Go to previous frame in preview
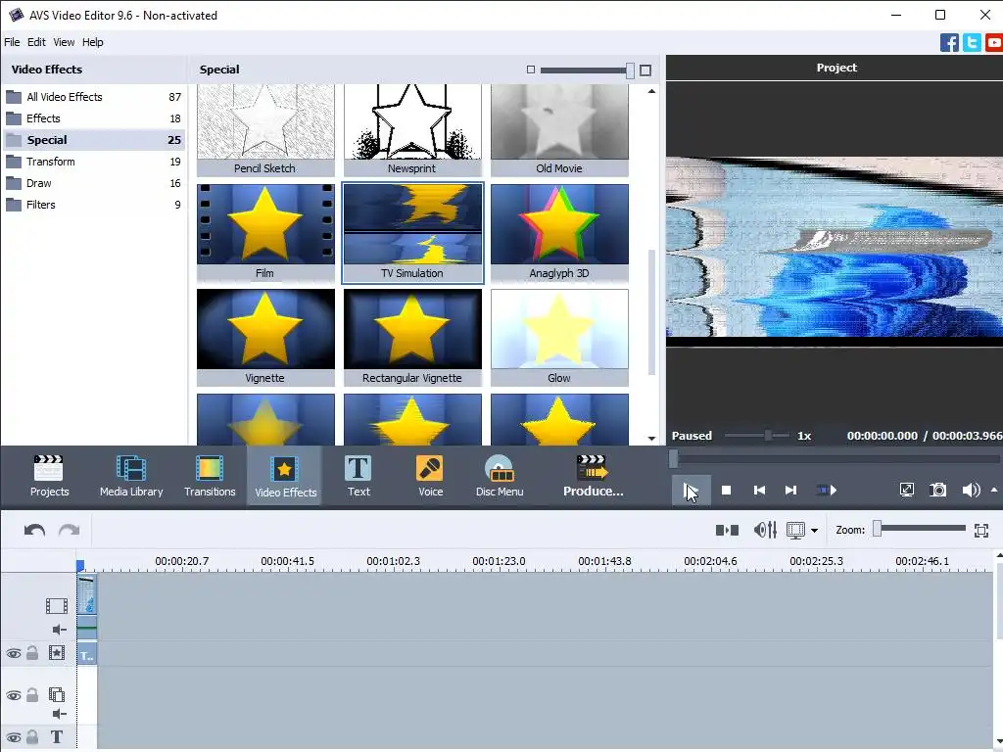 point(759,491)
